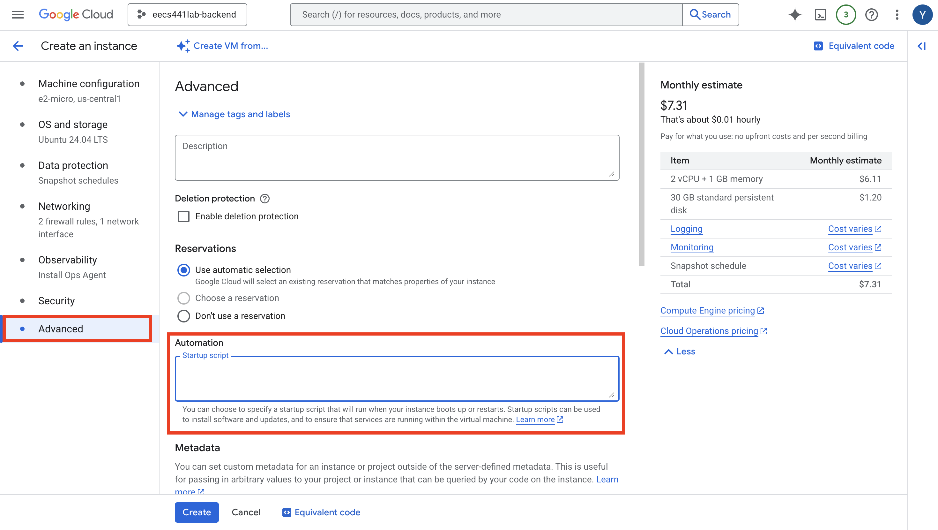938x530 pixels.
Task: Click the Cancel button
Action: 246,512
